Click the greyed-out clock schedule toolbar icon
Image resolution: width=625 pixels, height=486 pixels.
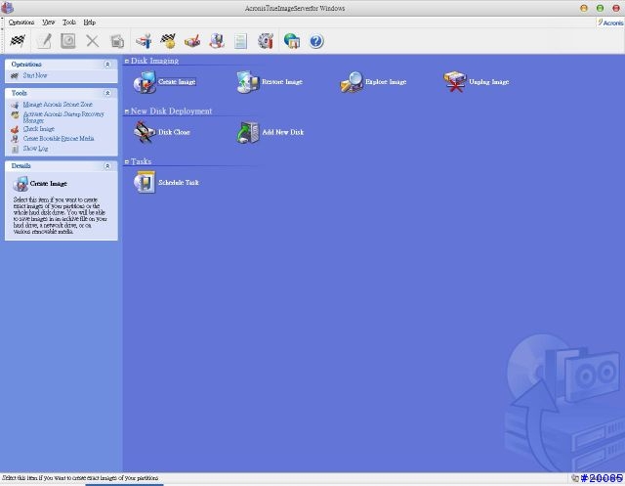pos(68,41)
